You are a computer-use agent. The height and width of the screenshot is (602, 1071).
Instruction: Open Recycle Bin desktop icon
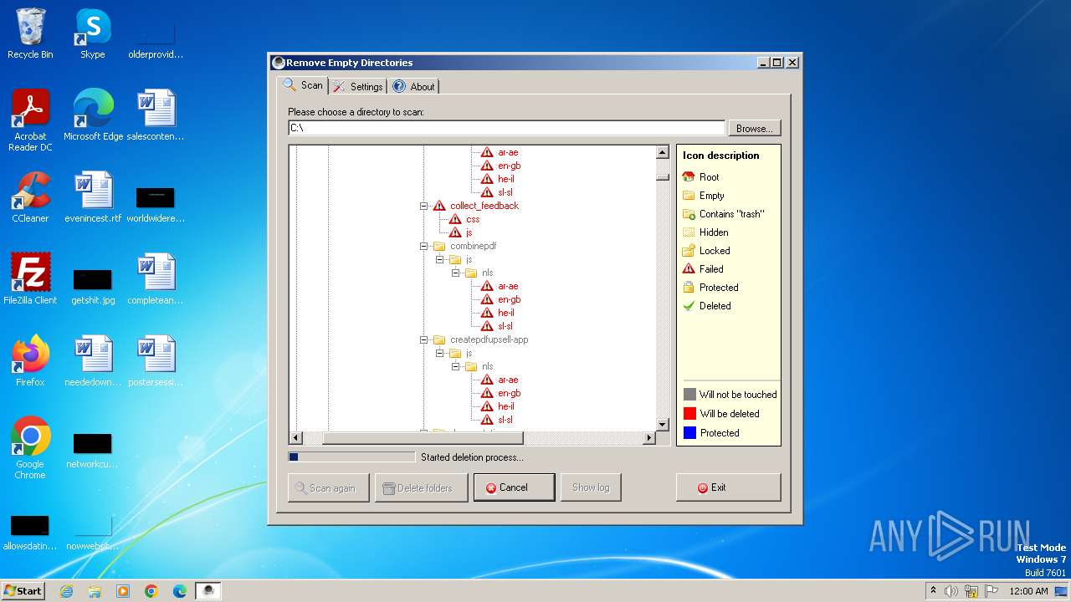coord(30,34)
